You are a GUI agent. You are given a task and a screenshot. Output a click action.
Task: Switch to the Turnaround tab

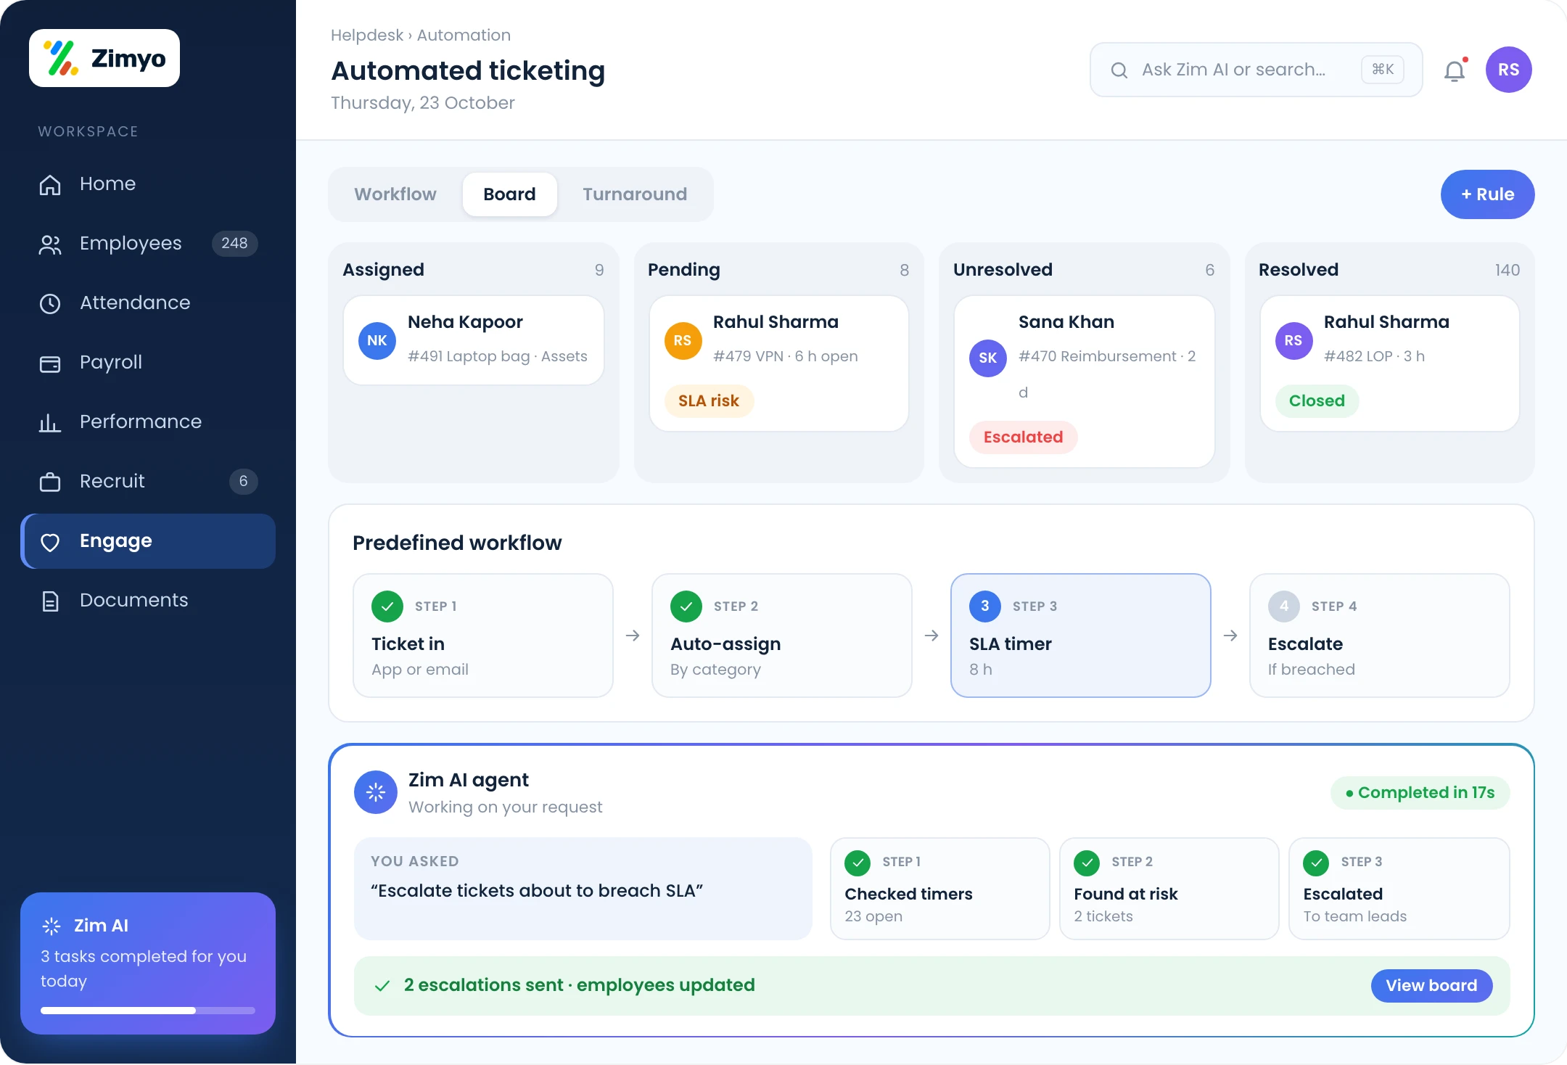click(x=635, y=194)
